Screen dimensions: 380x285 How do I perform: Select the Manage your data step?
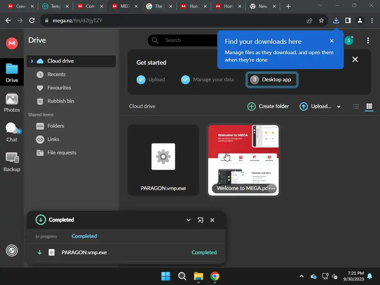click(x=207, y=80)
